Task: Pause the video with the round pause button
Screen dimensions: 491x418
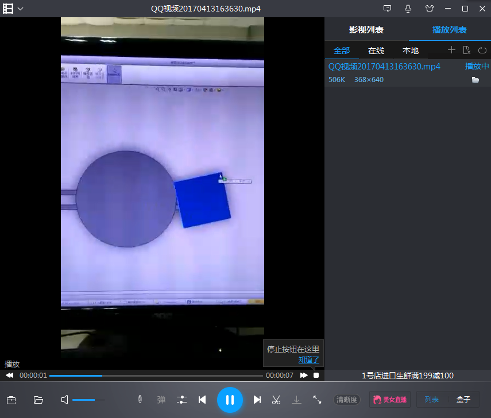Action: [230, 400]
